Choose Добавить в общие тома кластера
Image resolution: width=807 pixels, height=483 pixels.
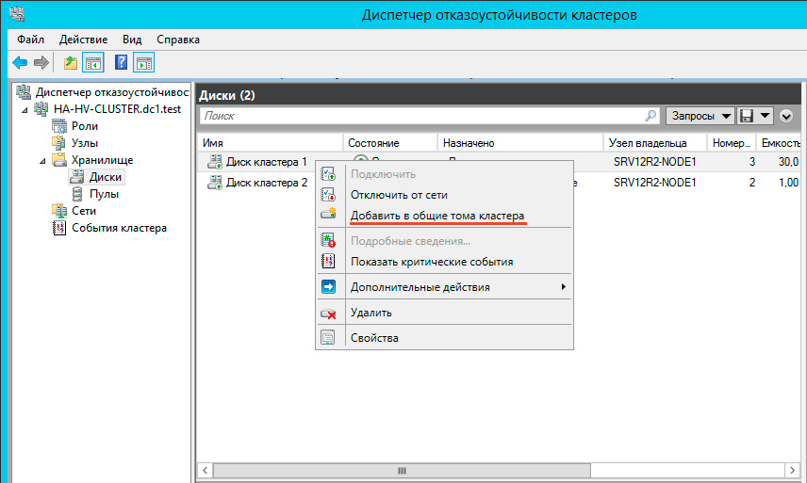click(436, 216)
